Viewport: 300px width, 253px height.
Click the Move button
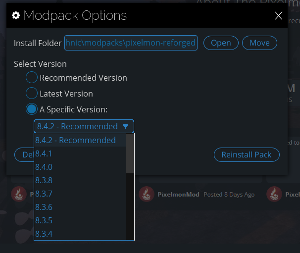pyautogui.click(x=259, y=43)
